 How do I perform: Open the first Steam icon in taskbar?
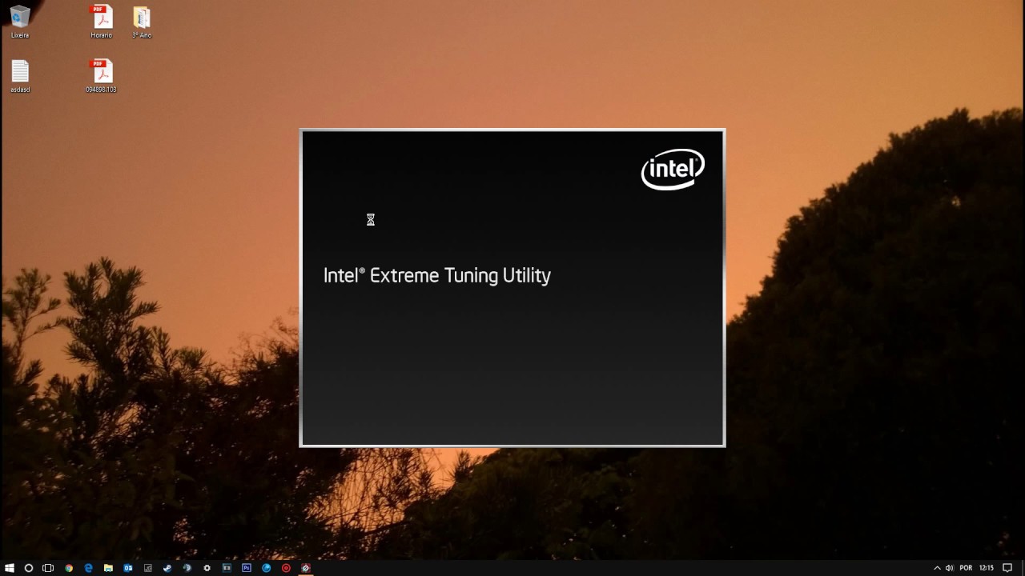point(167,568)
